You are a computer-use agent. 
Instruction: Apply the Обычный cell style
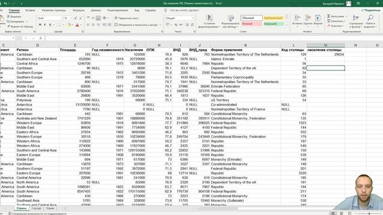[x=251, y=18]
